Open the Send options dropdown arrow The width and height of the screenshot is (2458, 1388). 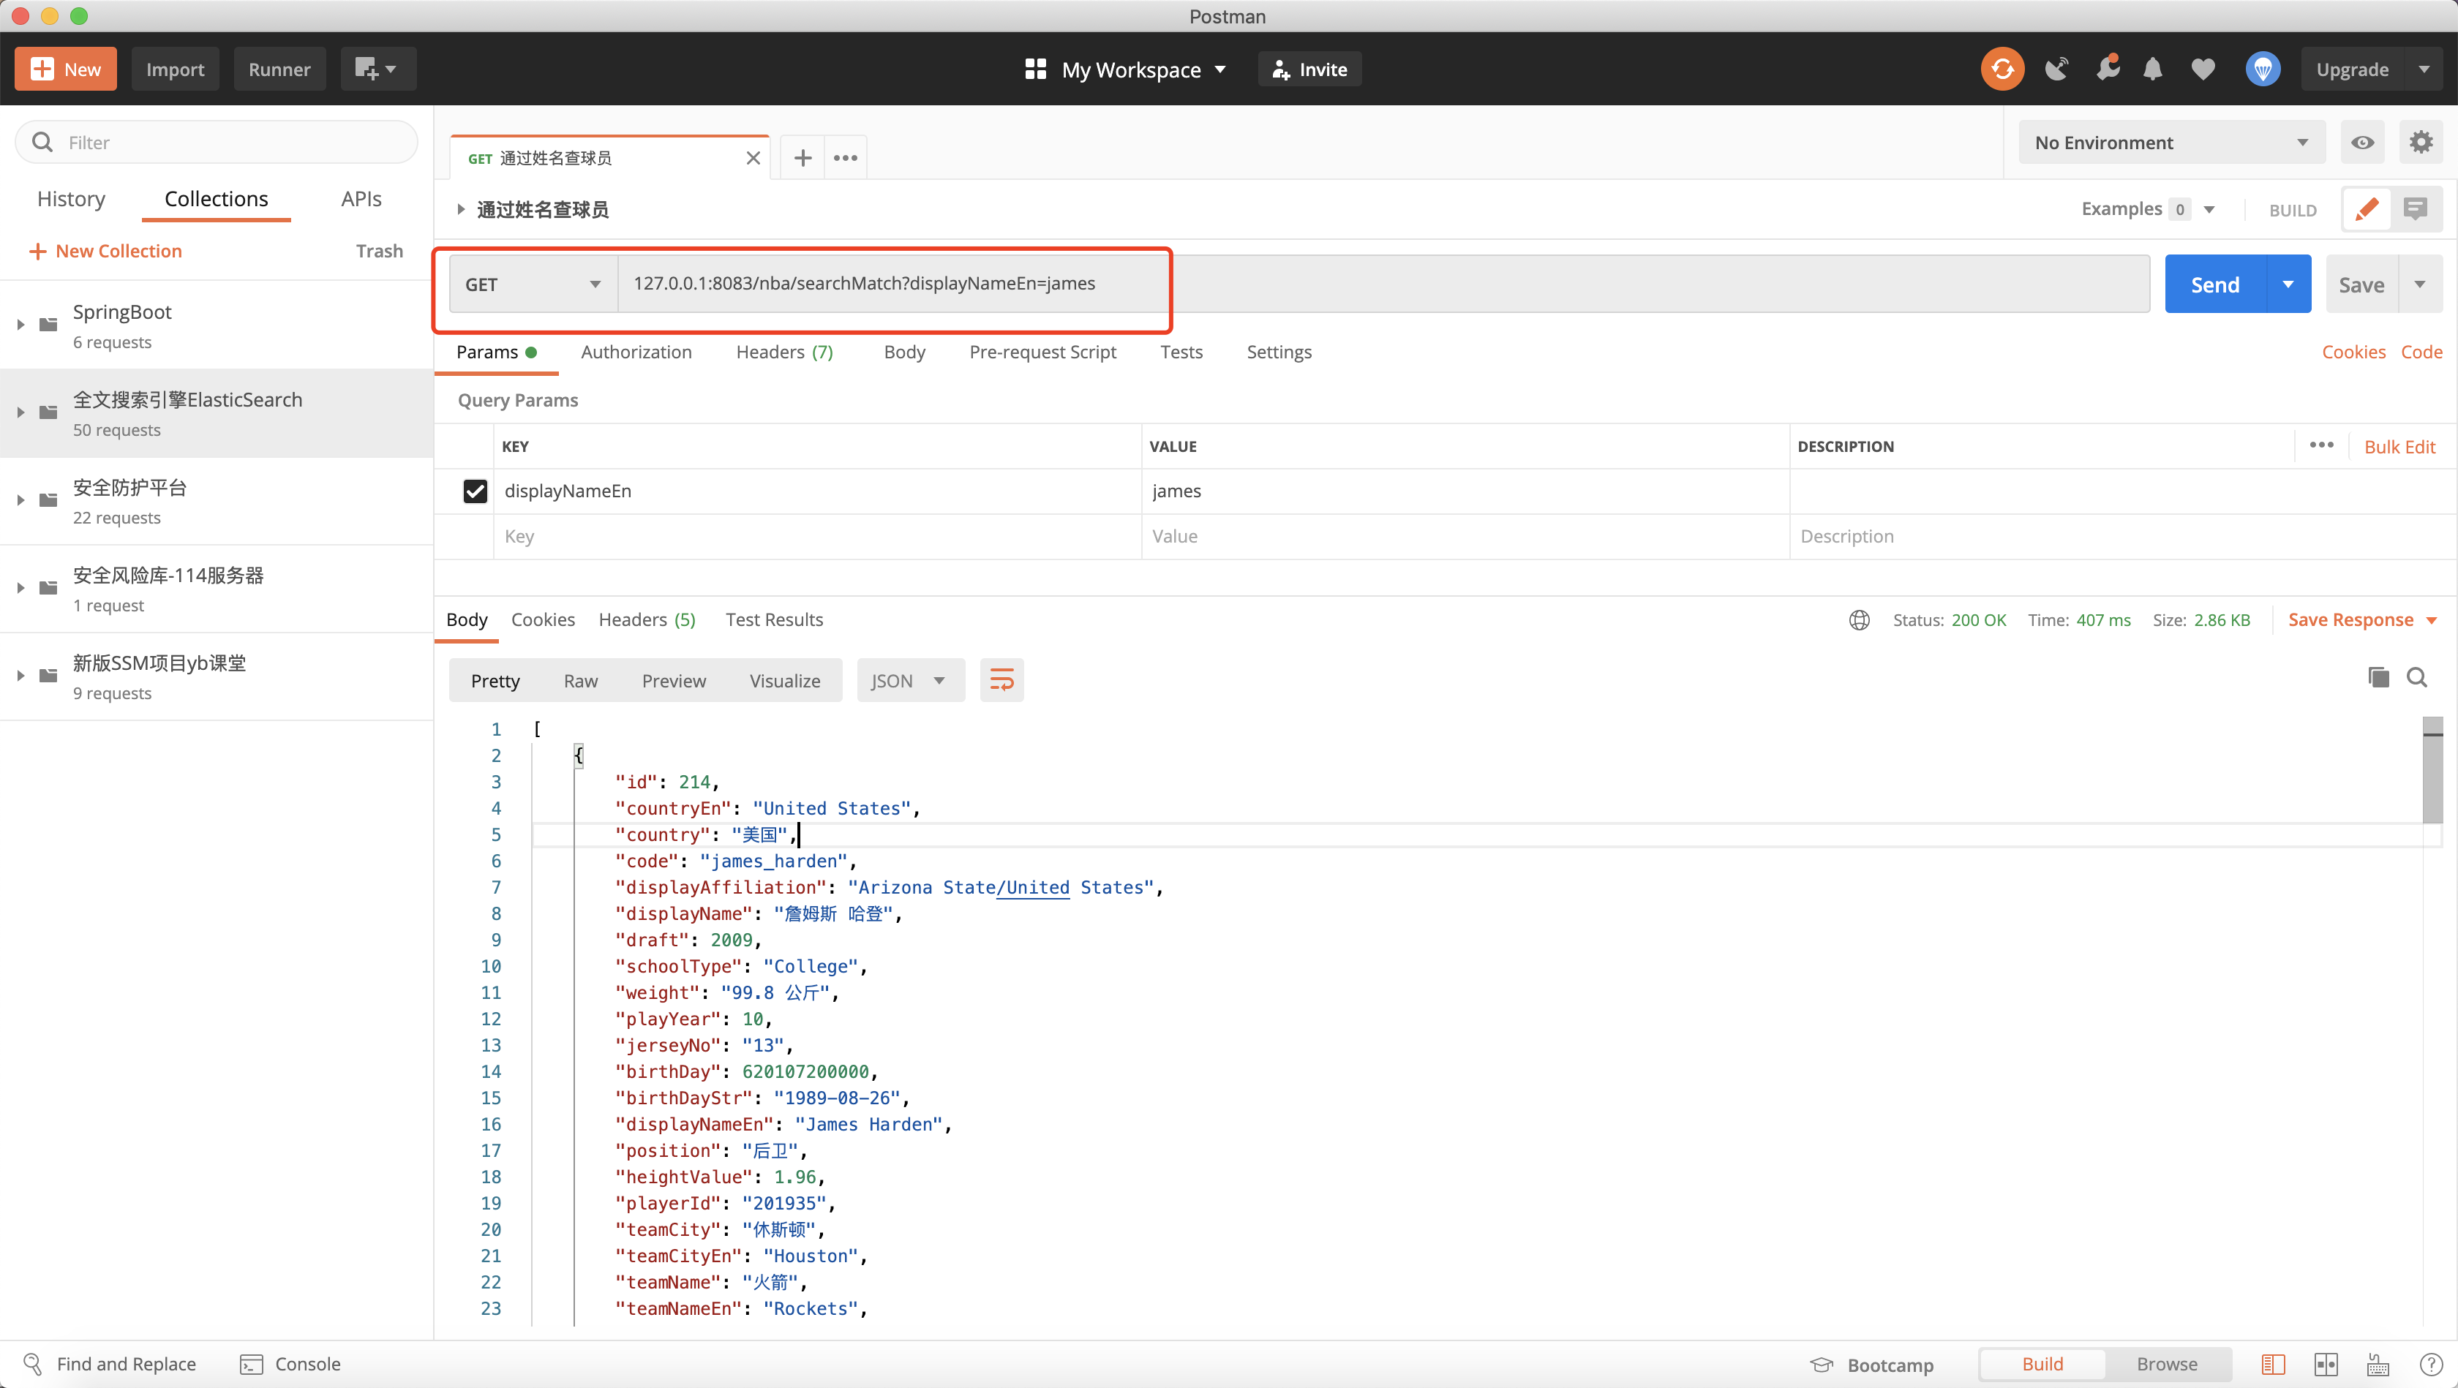[x=2288, y=284]
